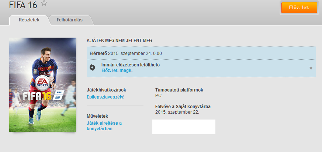The height and width of the screenshot is (152, 322).
Task: Click the Elérhető release date banner
Action: [126, 53]
